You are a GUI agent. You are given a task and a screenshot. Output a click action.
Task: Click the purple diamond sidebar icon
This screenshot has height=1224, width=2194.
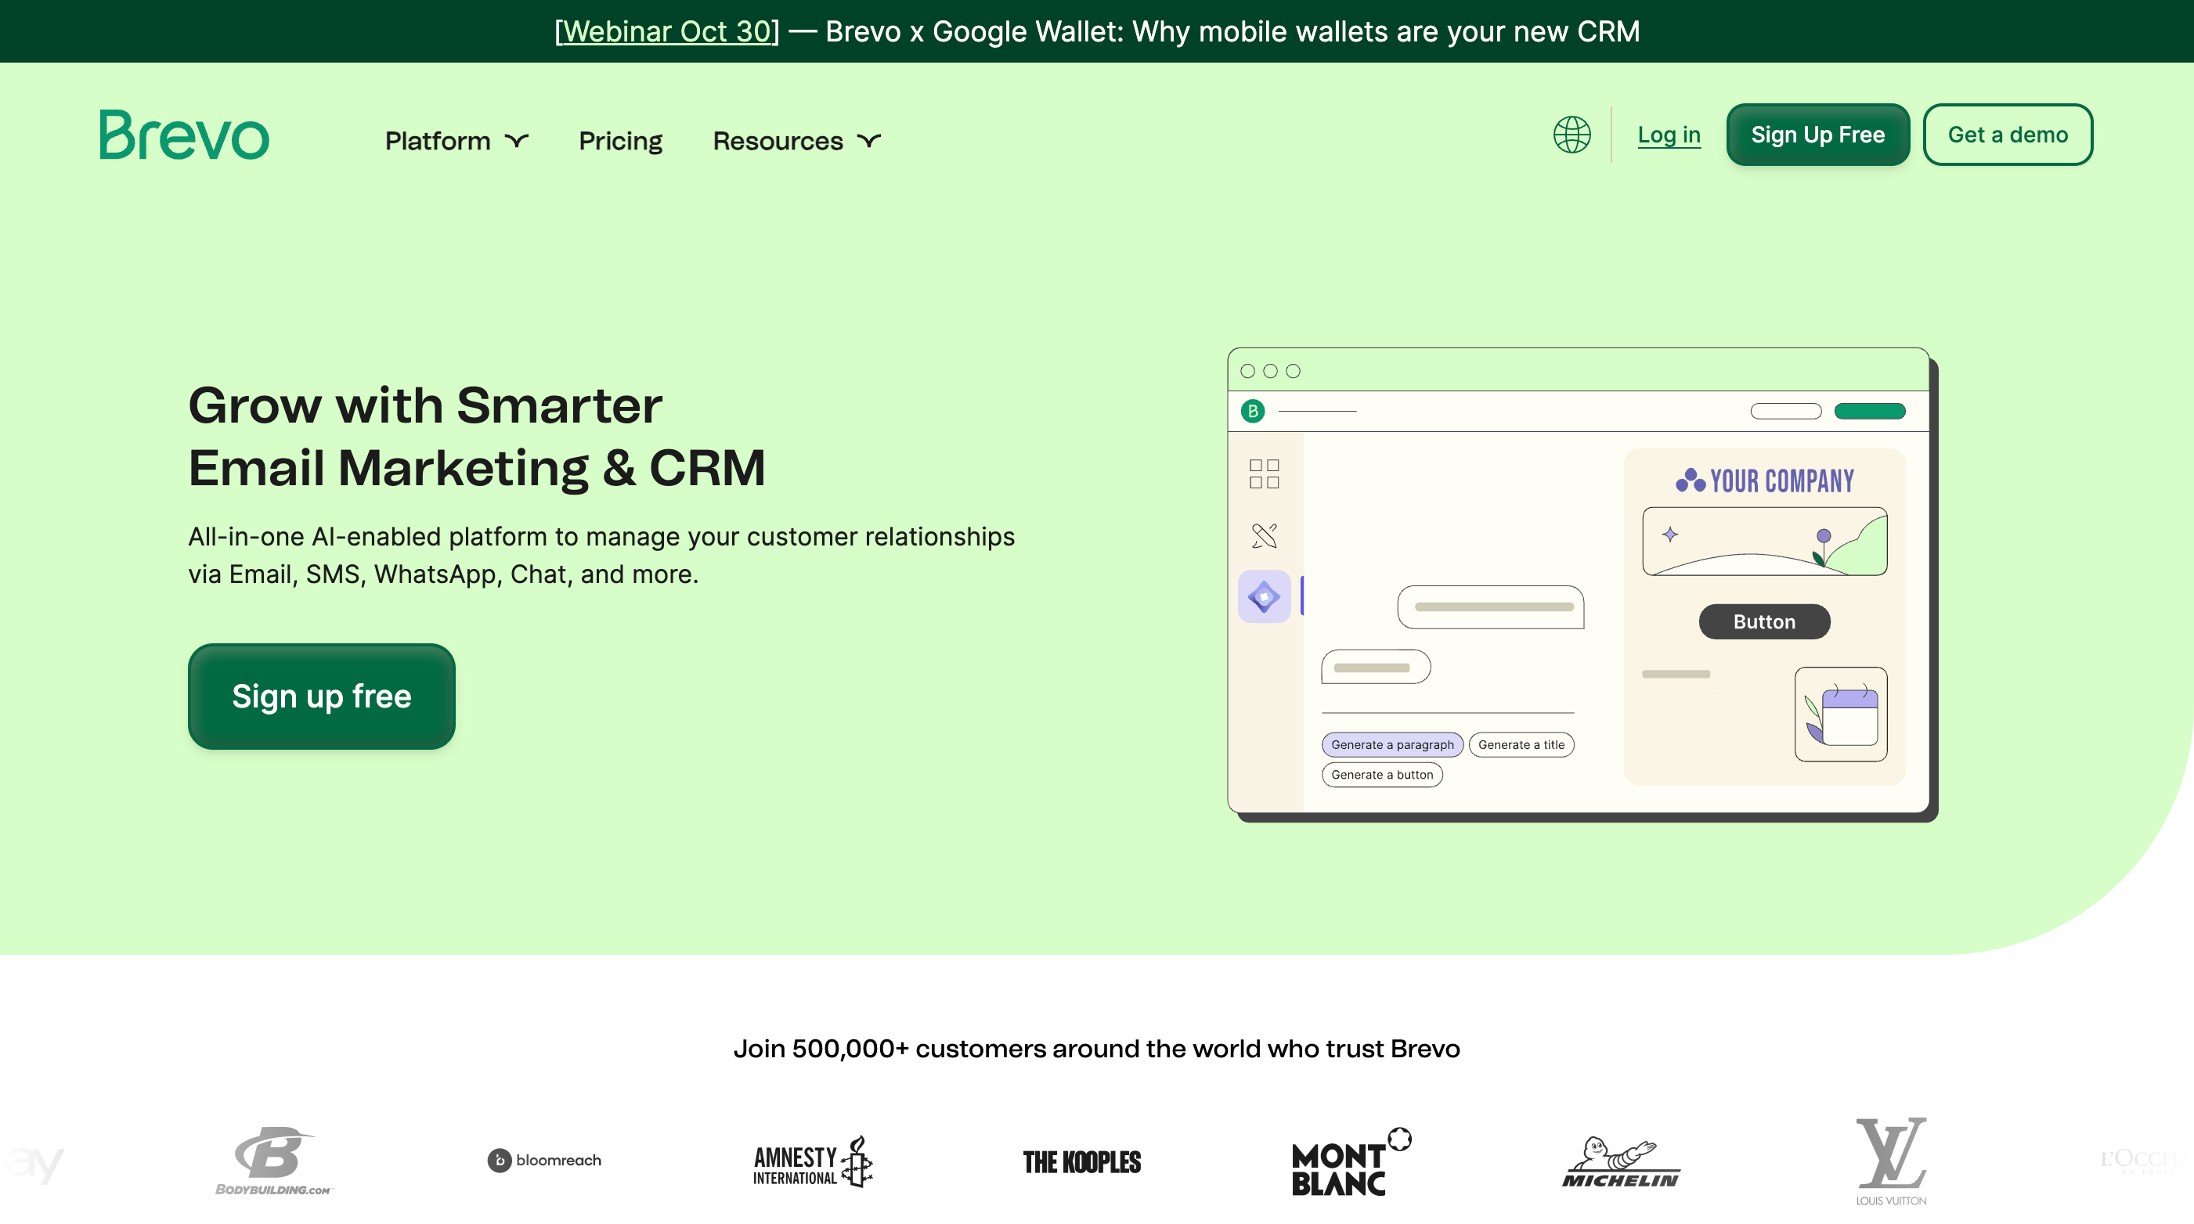(1264, 596)
